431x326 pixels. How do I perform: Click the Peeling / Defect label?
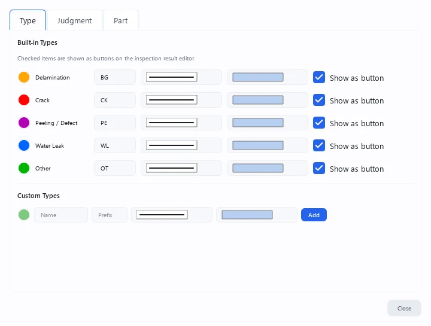56,123
